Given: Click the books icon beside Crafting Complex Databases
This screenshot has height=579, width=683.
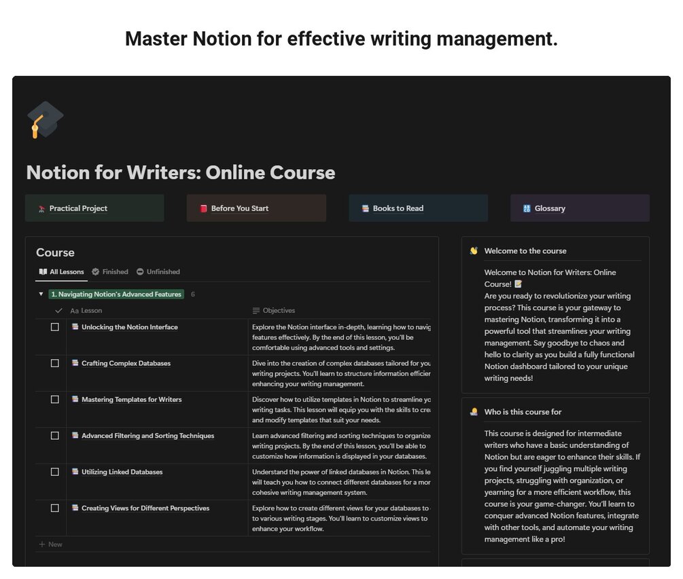Looking at the screenshot, I should (75, 362).
